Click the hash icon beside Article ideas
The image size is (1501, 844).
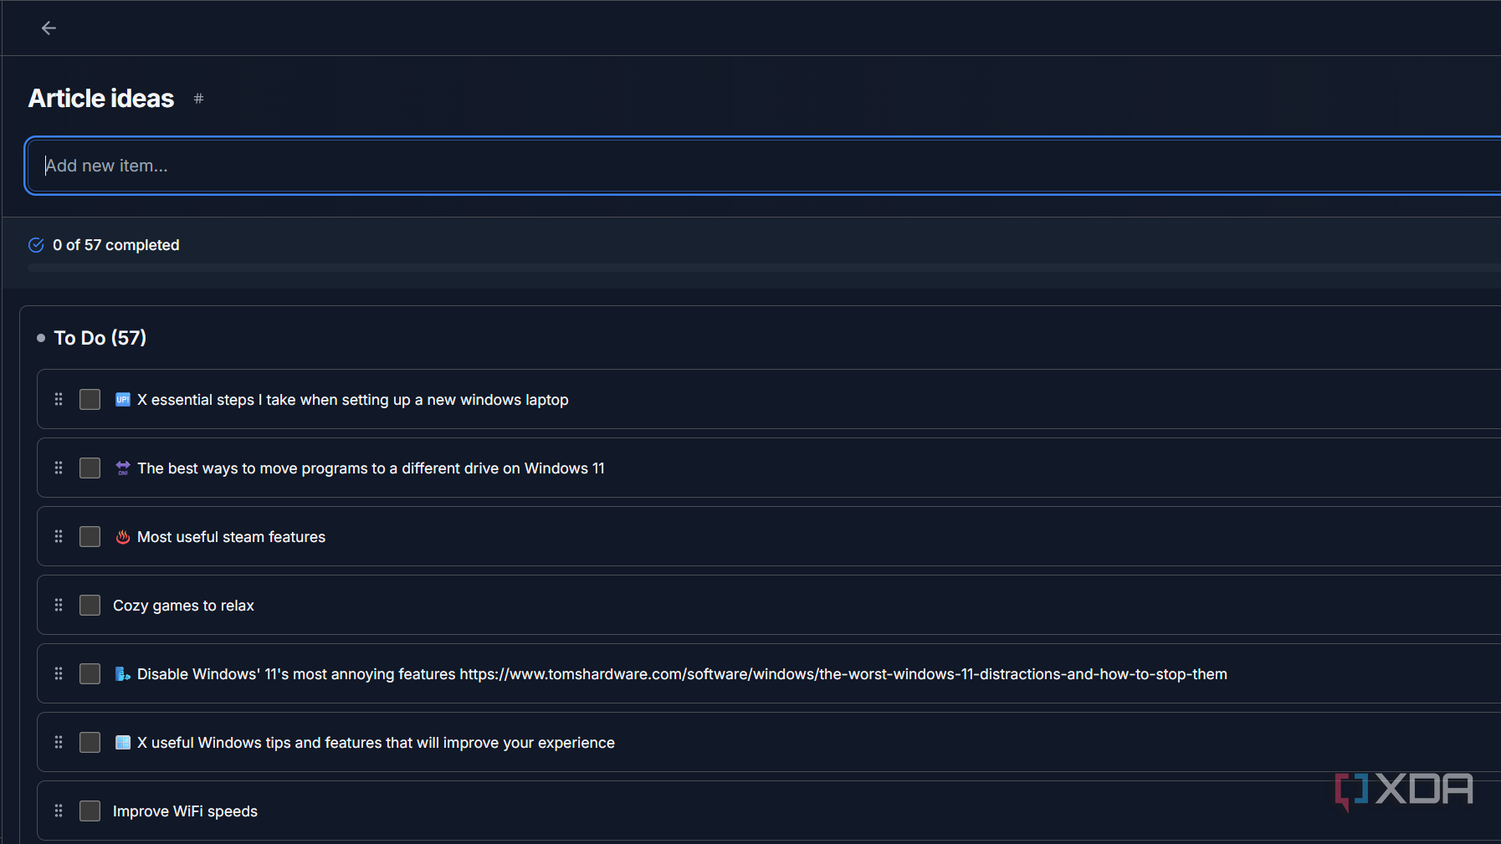(x=198, y=99)
